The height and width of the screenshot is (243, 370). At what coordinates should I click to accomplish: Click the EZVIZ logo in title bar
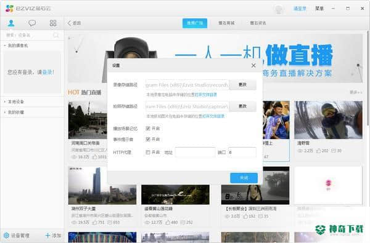coord(28,9)
